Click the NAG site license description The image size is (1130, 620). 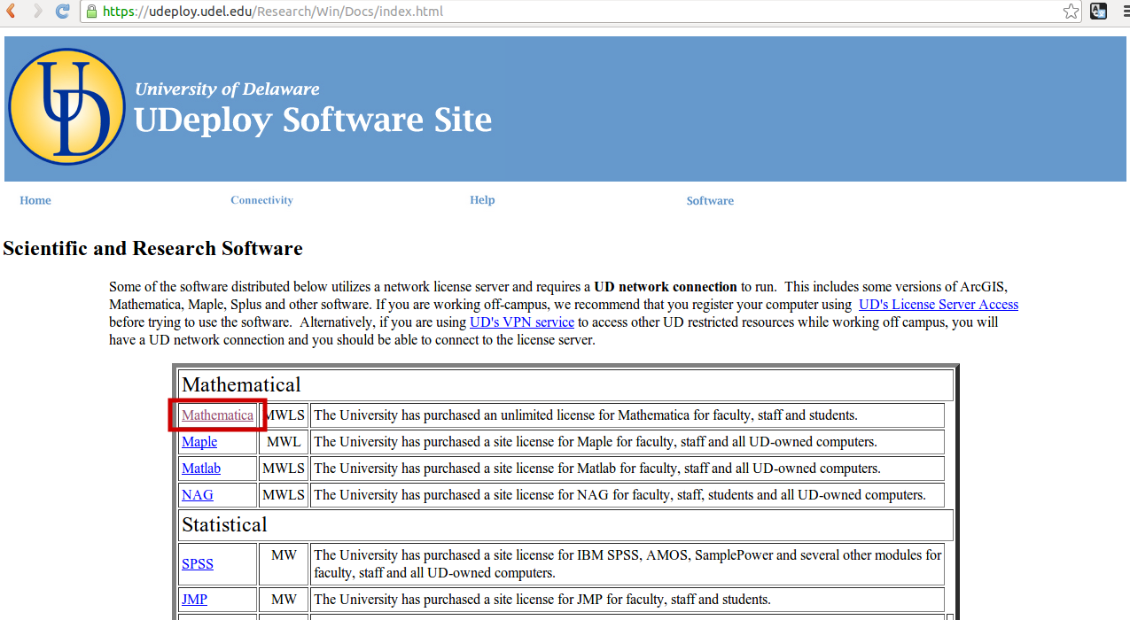620,495
